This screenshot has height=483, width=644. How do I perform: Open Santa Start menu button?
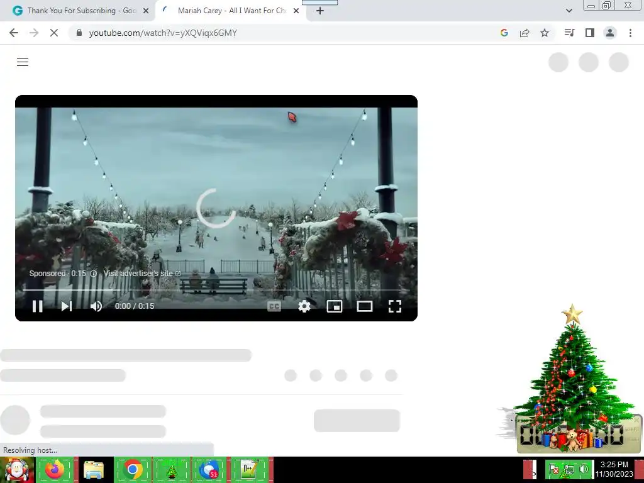17,470
